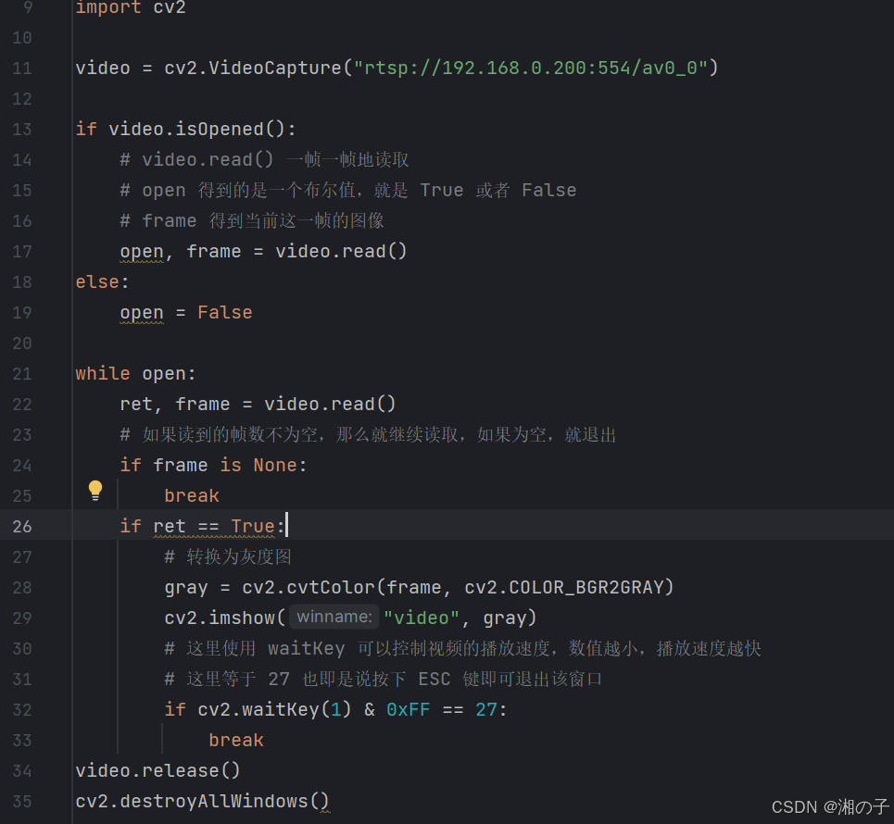Click the cv2.imshow function name
Screen dimensions: 894x824
point(220,618)
